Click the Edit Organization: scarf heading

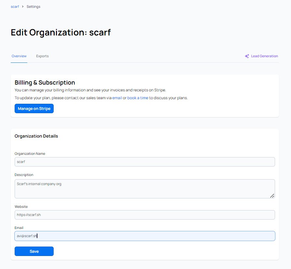[x=61, y=33]
